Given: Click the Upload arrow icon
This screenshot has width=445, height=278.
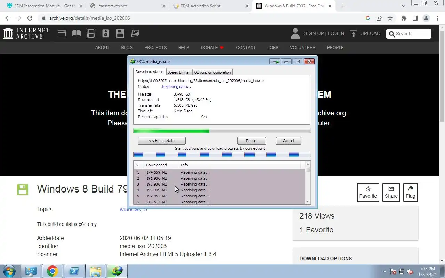Looking at the screenshot, I should click(354, 33).
